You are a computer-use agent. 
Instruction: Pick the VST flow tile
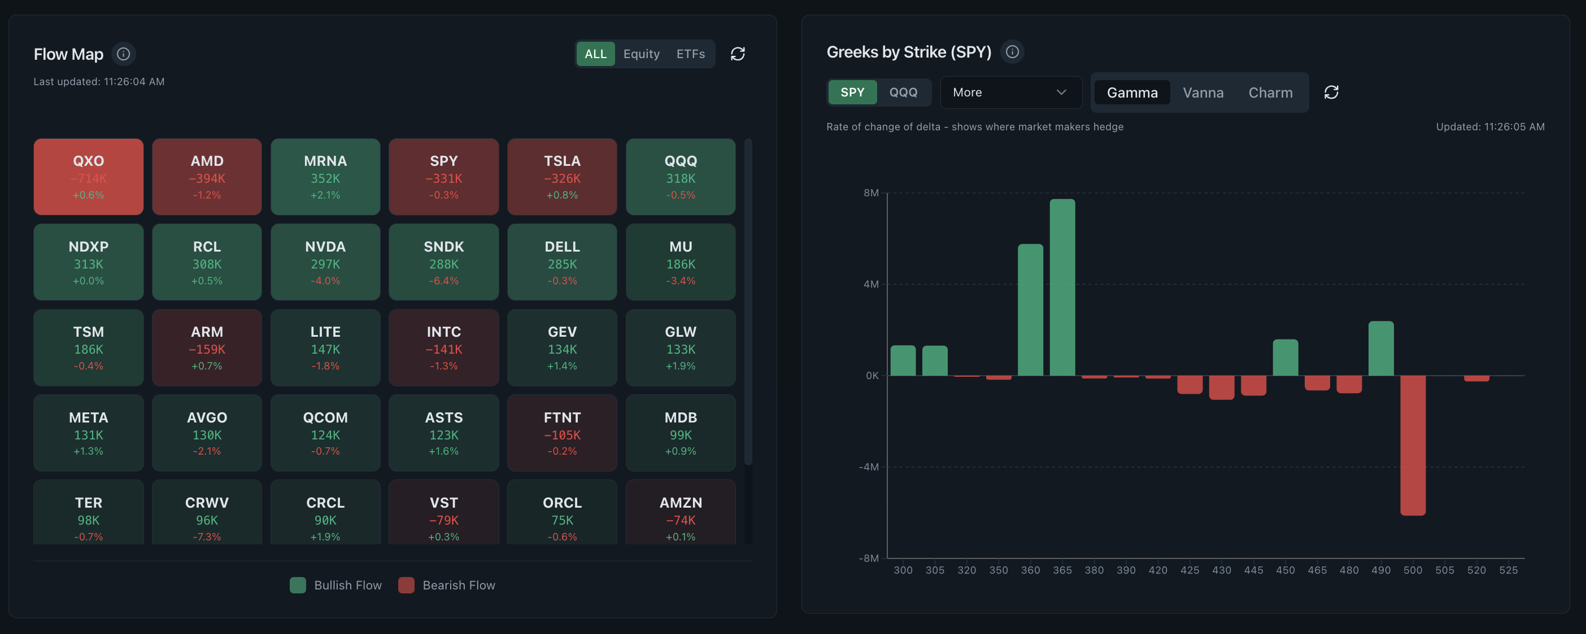tap(444, 512)
